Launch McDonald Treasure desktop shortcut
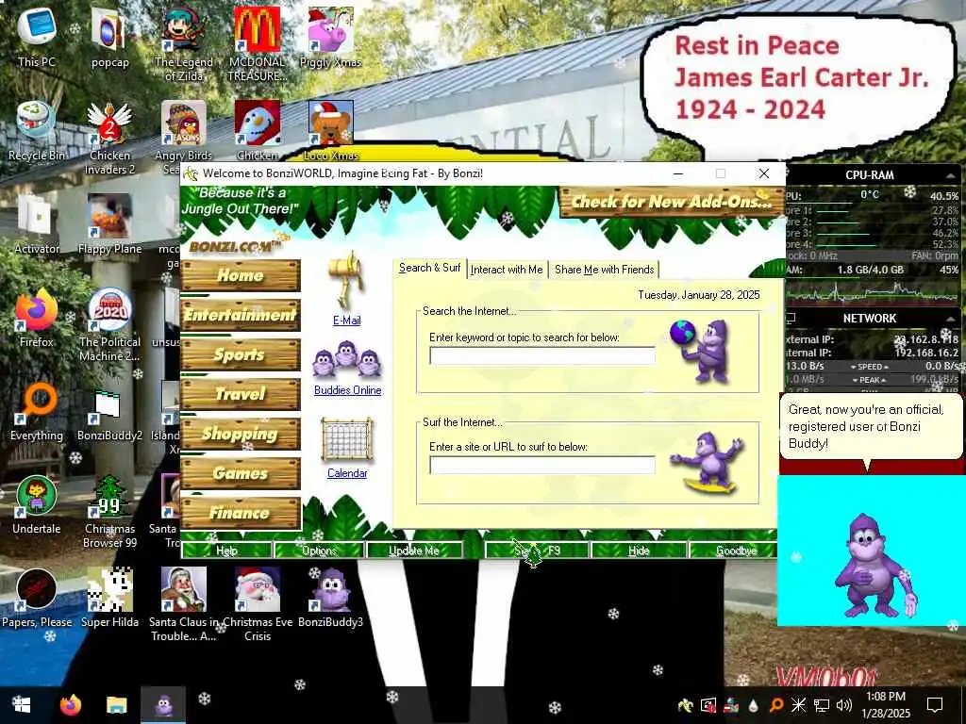Image resolution: width=966 pixels, height=724 pixels. point(257,44)
